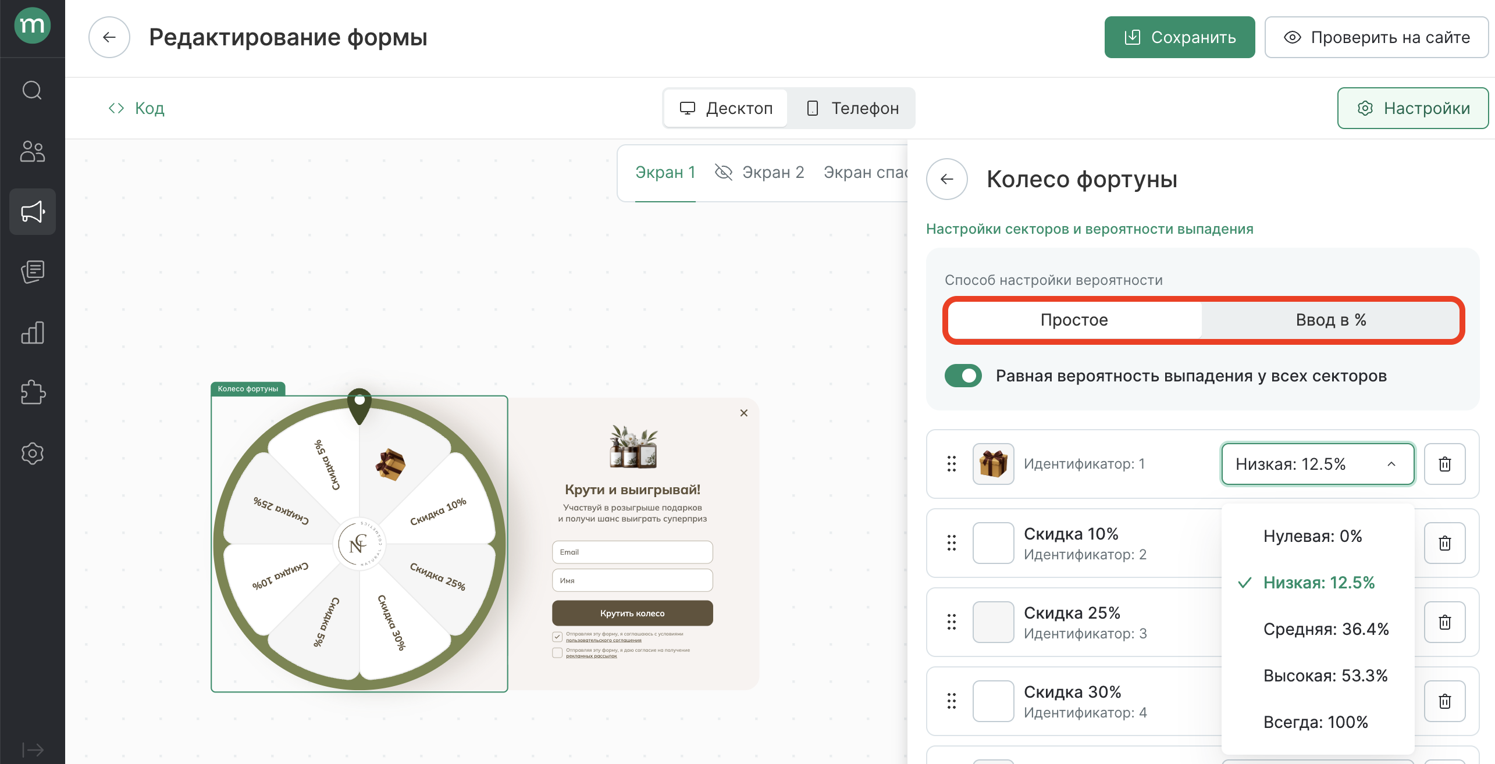This screenshot has width=1495, height=764.
Task: Check the advertising mailing consent checkbox
Action: click(557, 652)
